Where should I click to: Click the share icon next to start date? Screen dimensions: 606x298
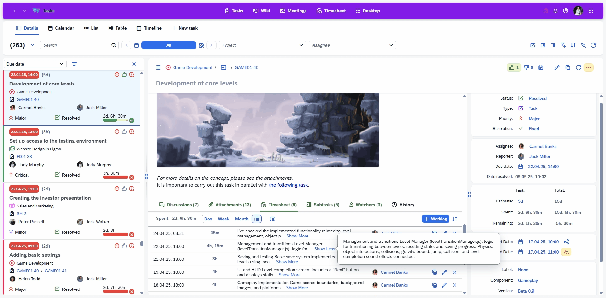[566, 242]
